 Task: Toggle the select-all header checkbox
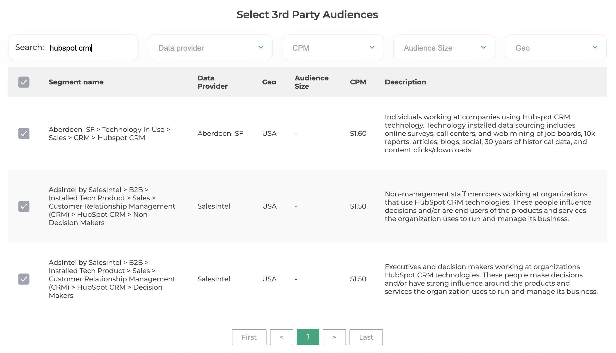pos(24,82)
